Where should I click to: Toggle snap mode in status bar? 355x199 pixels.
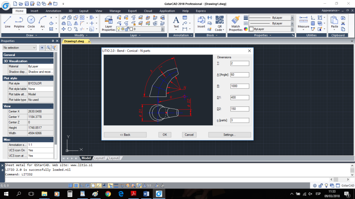[x=70, y=186]
